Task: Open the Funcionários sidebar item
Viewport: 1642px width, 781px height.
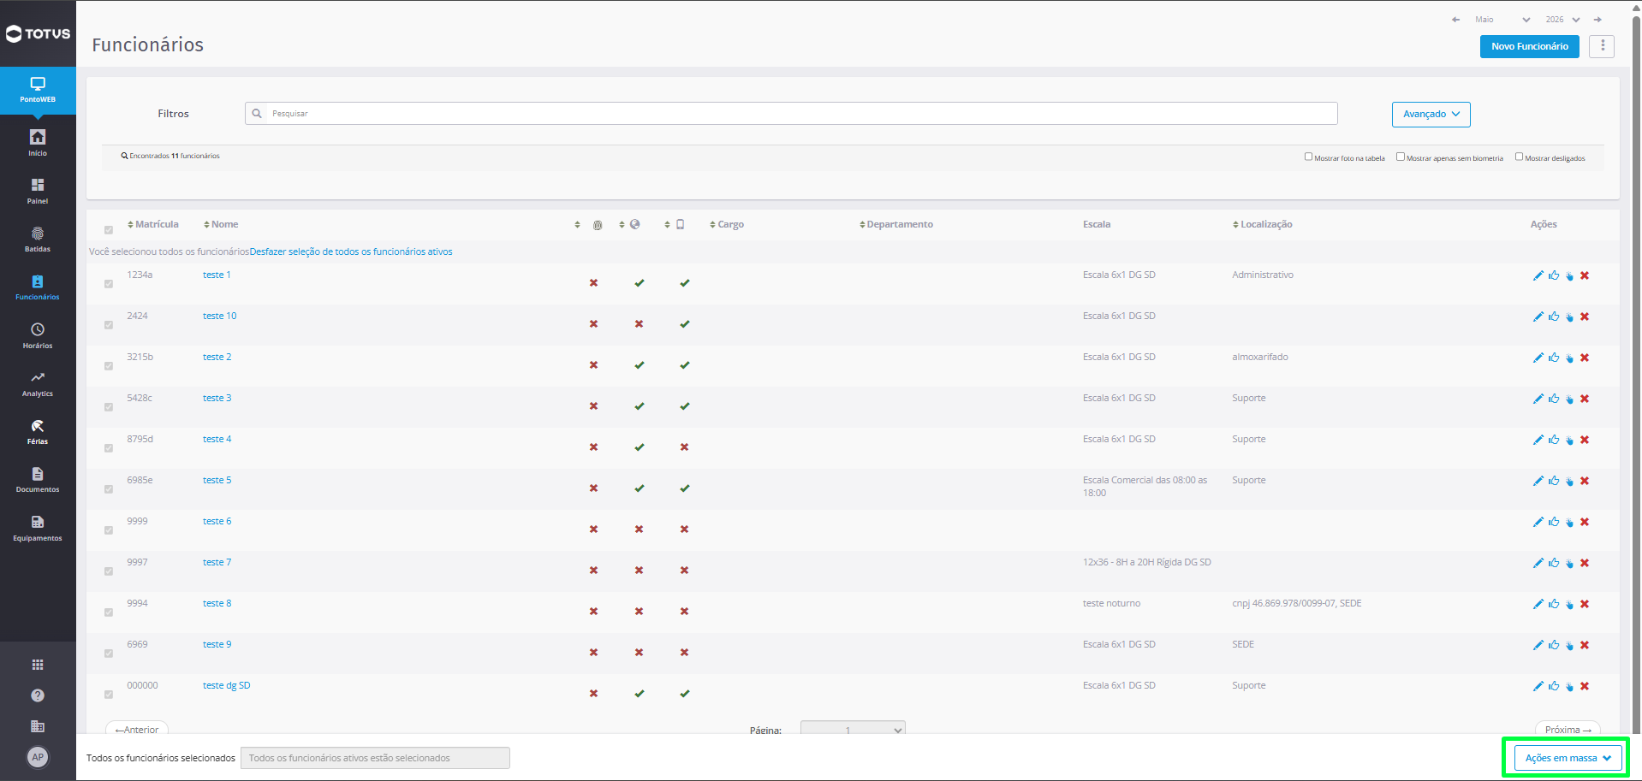Action: [38, 287]
